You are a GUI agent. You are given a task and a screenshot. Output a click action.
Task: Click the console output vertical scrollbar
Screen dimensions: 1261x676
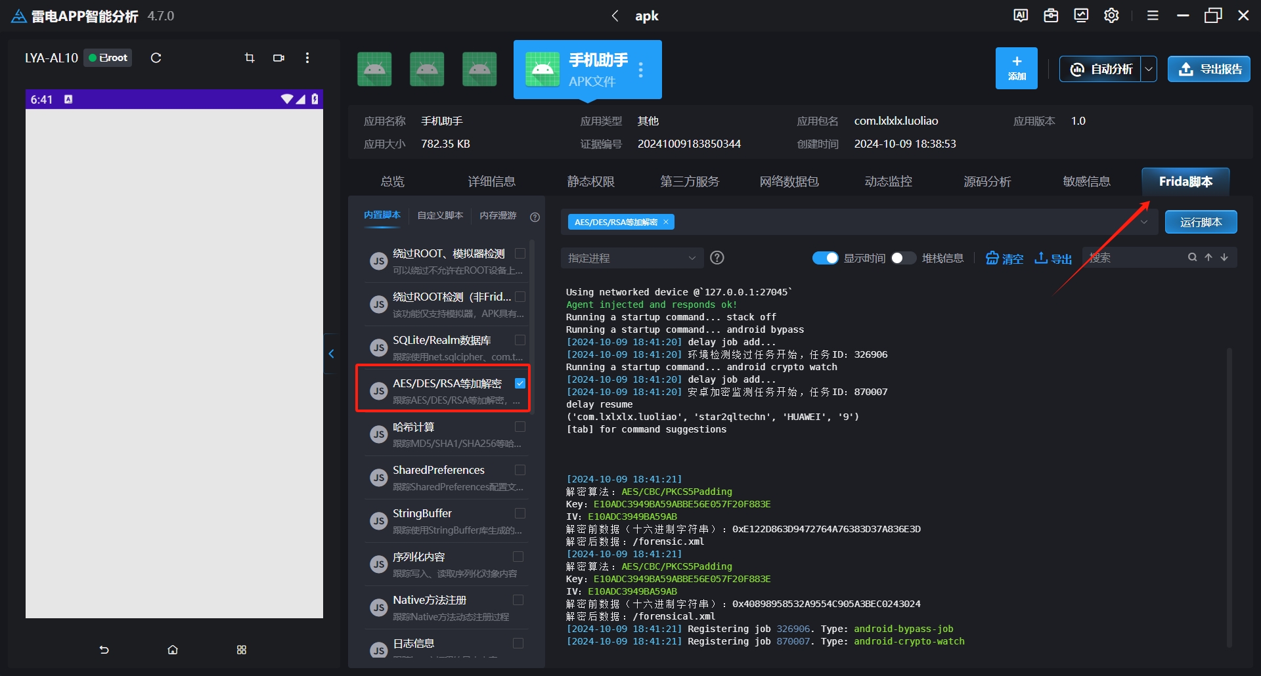(x=1229, y=497)
